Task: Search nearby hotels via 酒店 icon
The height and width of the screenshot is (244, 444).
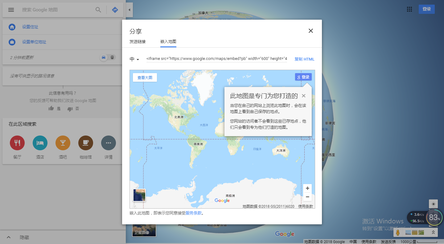Action: click(x=40, y=143)
